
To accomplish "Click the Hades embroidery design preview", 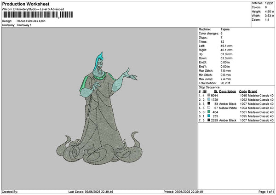I will point(99,108).
